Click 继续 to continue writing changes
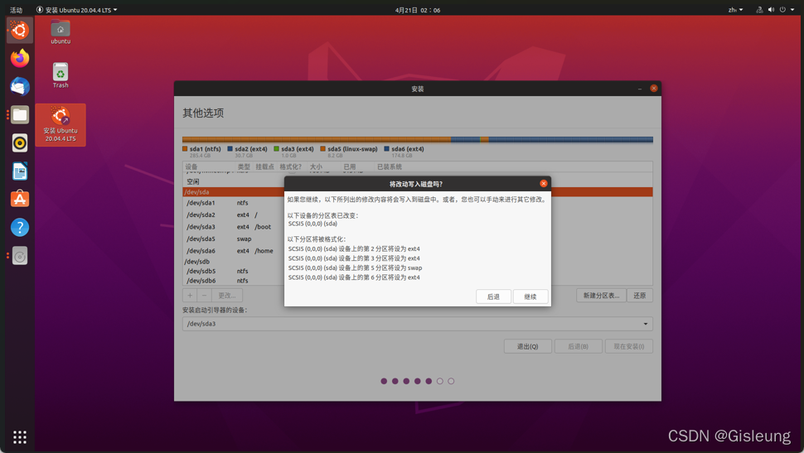 530,296
